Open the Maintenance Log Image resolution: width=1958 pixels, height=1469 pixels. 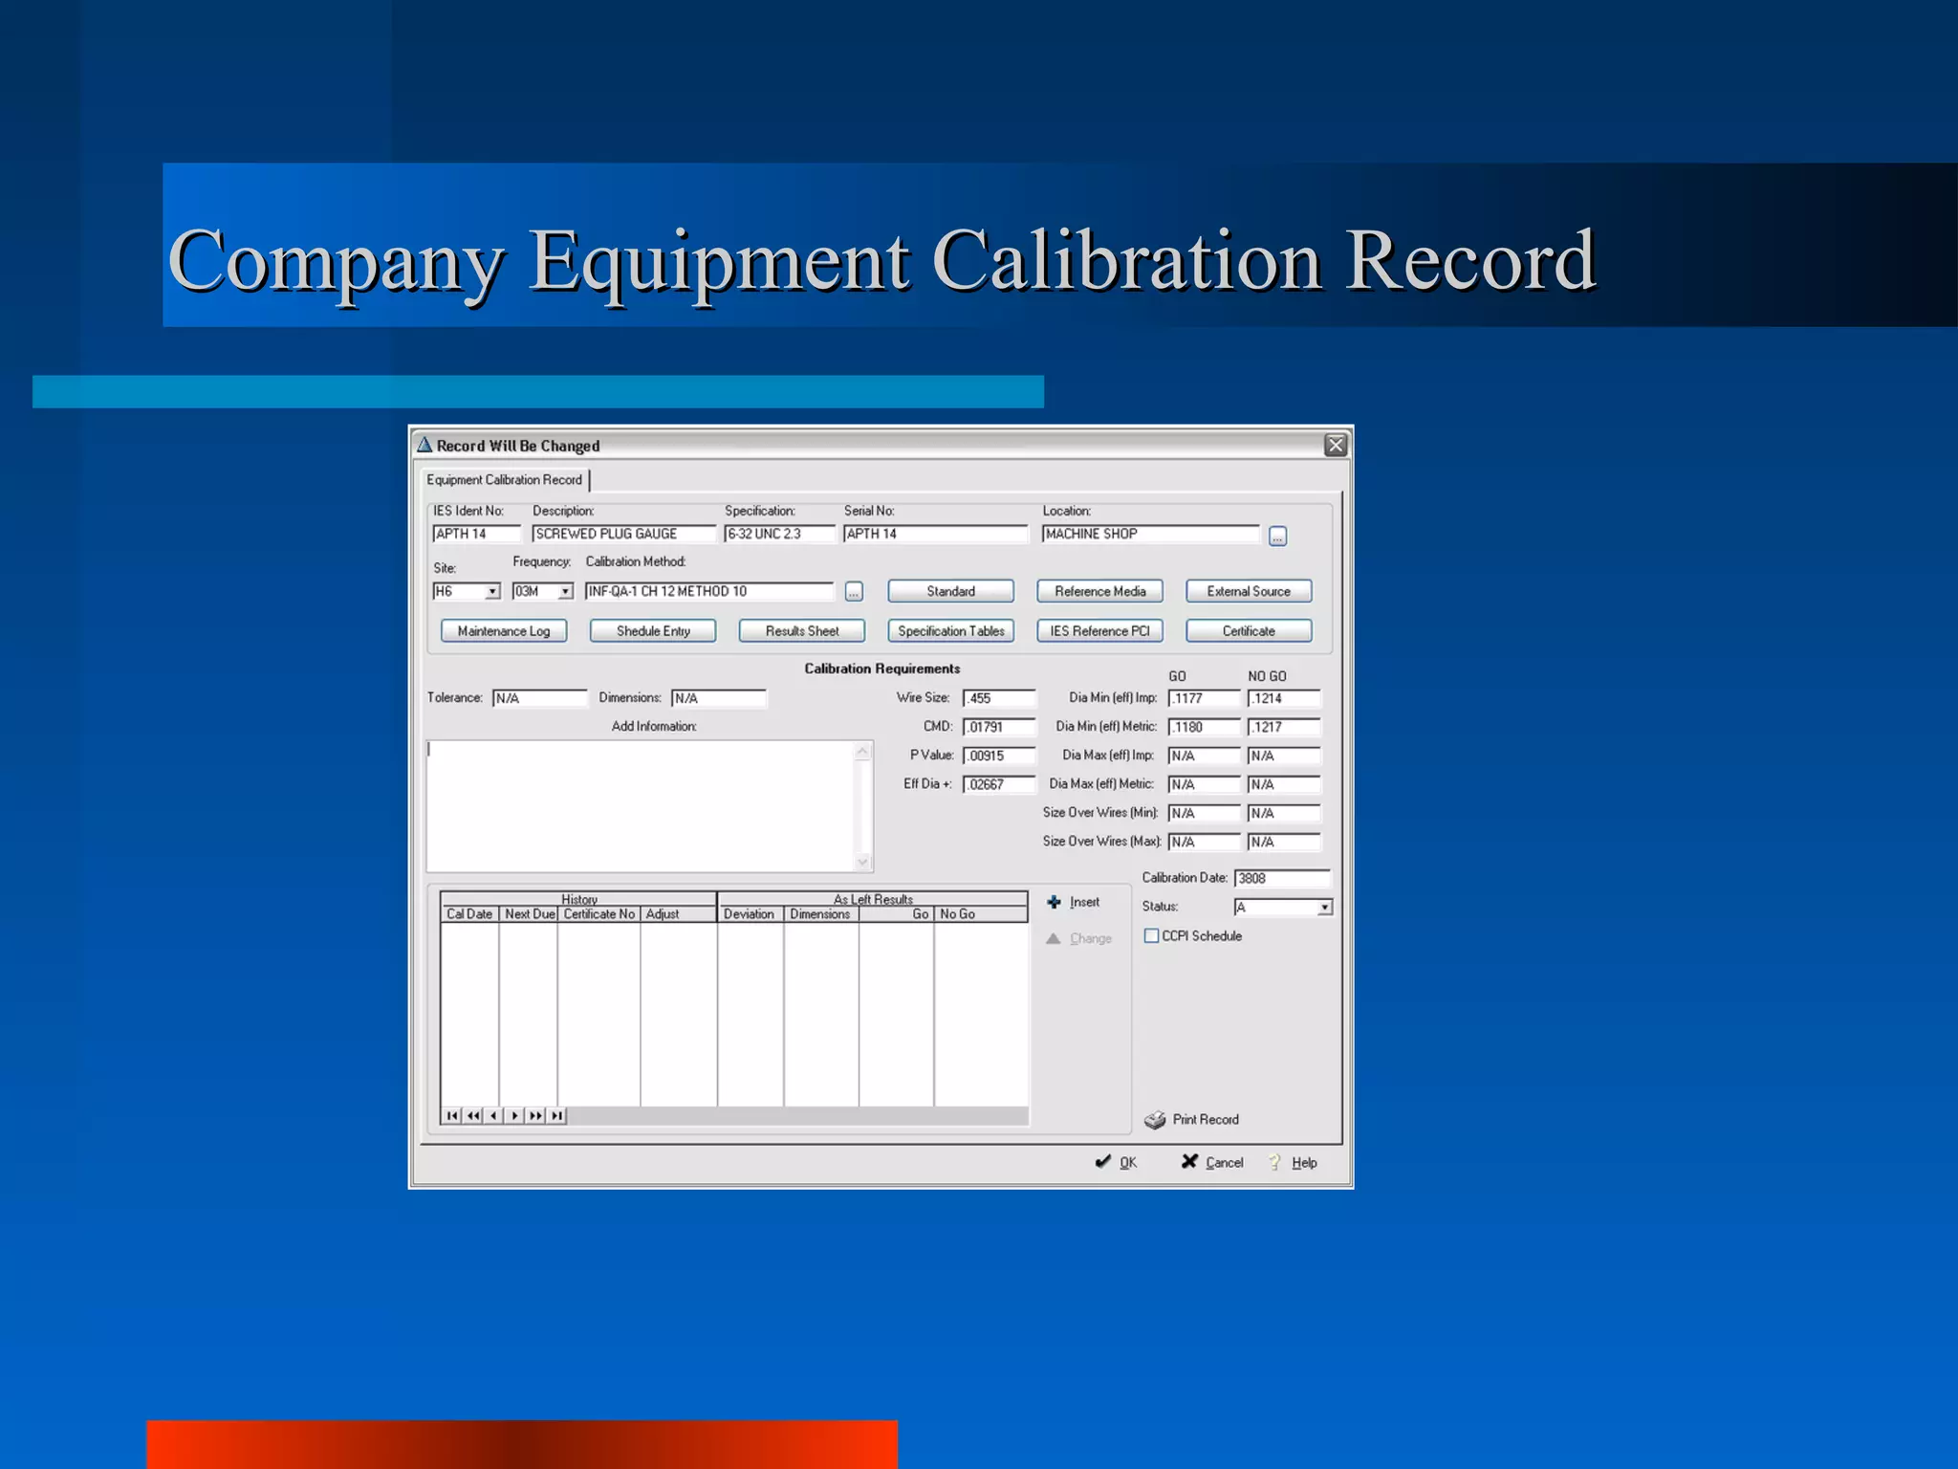coord(504,631)
